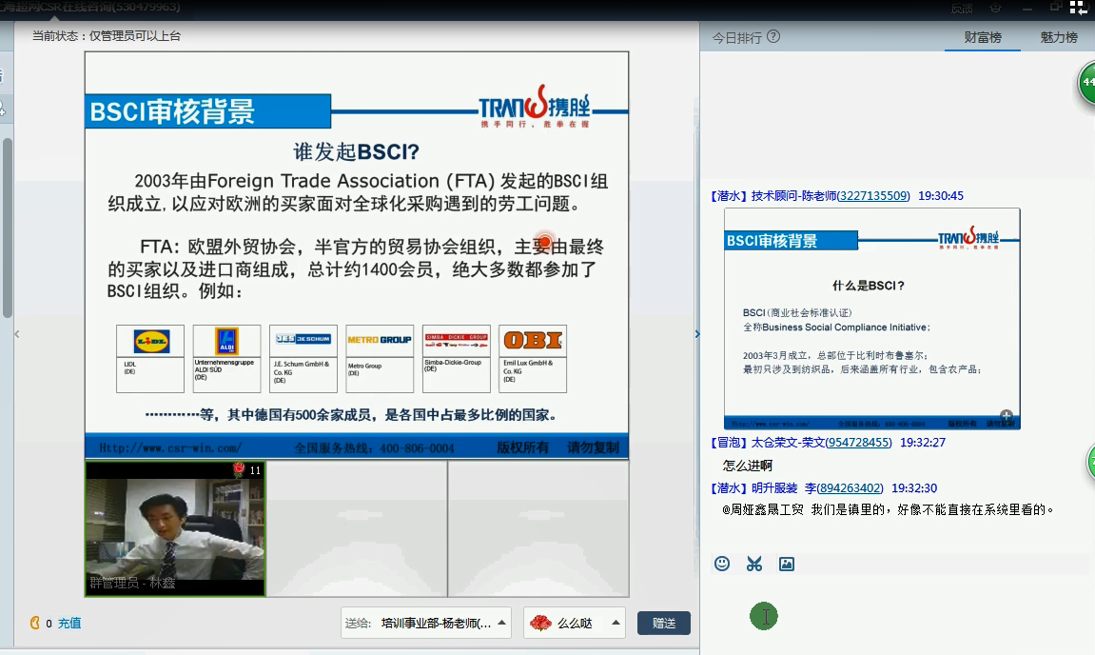This screenshot has width=1095, height=655.
Task: Switch to the 魅力榜 tab
Action: tap(1059, 37)
